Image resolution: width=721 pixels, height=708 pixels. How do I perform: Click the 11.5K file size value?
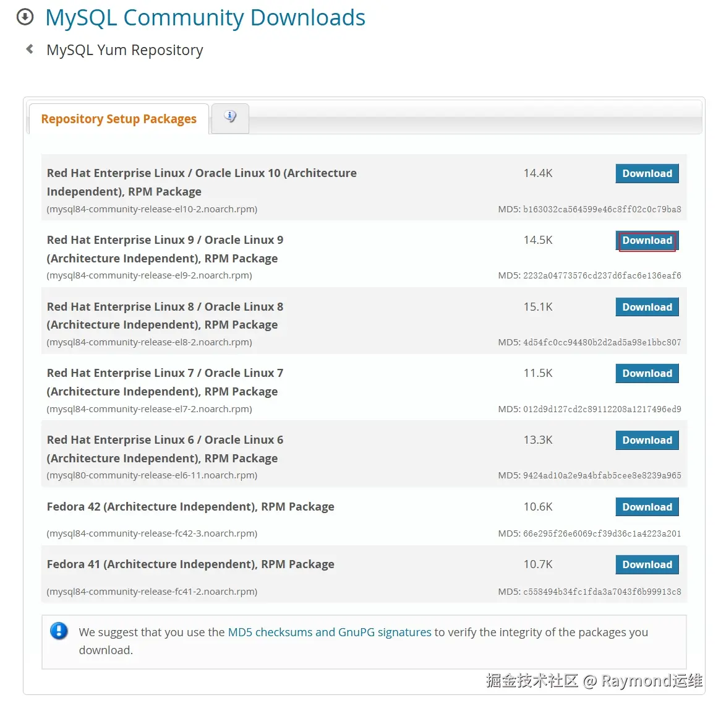tap(538, 373)
